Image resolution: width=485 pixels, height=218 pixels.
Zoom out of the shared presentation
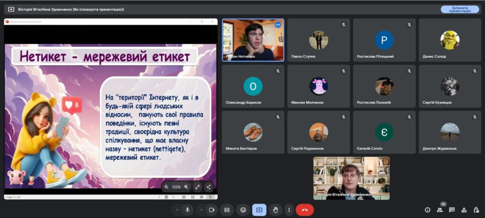click(x=167, y=187)
